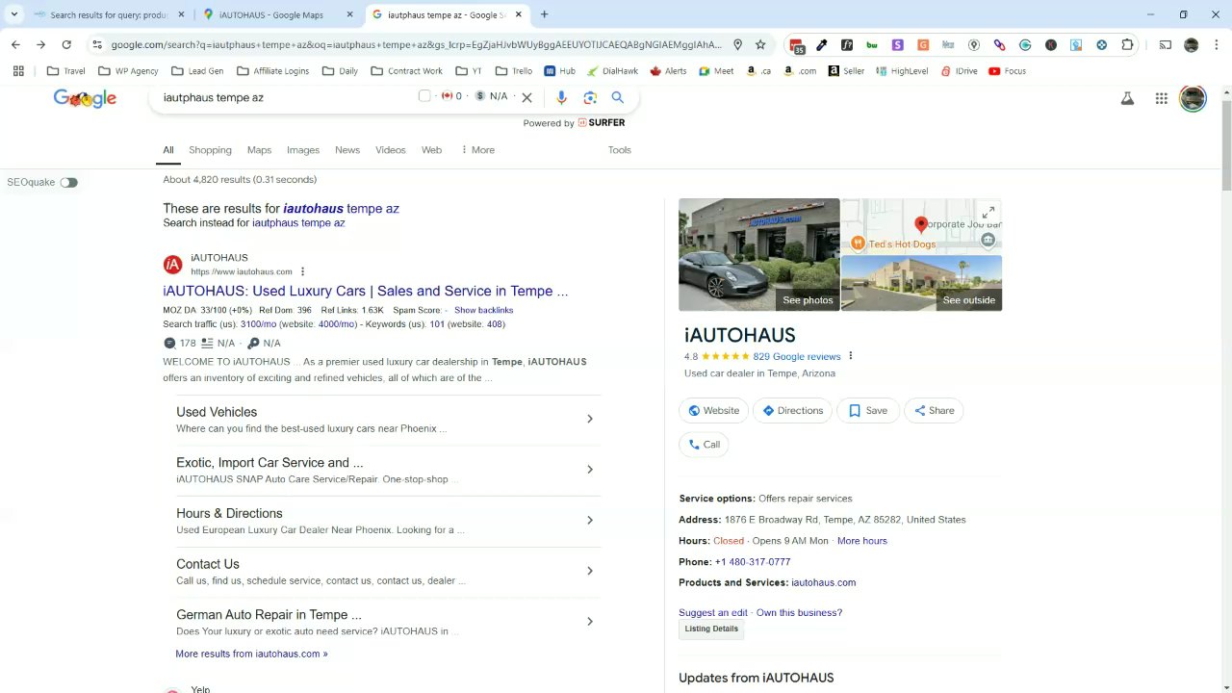Call iAUTOHAUS from the knowledge panel
1232x693 pixels.
pyautogui.click(x=705, y=445)
